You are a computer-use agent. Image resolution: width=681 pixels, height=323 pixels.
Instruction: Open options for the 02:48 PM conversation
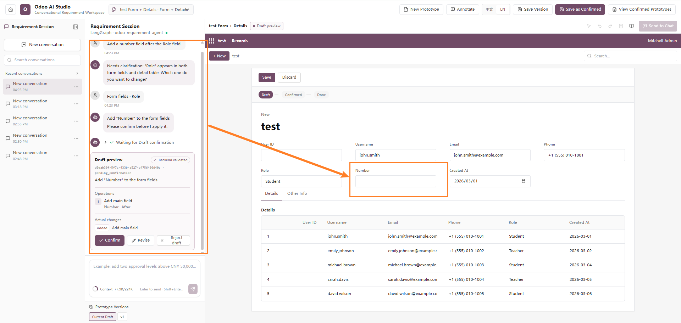[76, 156]
